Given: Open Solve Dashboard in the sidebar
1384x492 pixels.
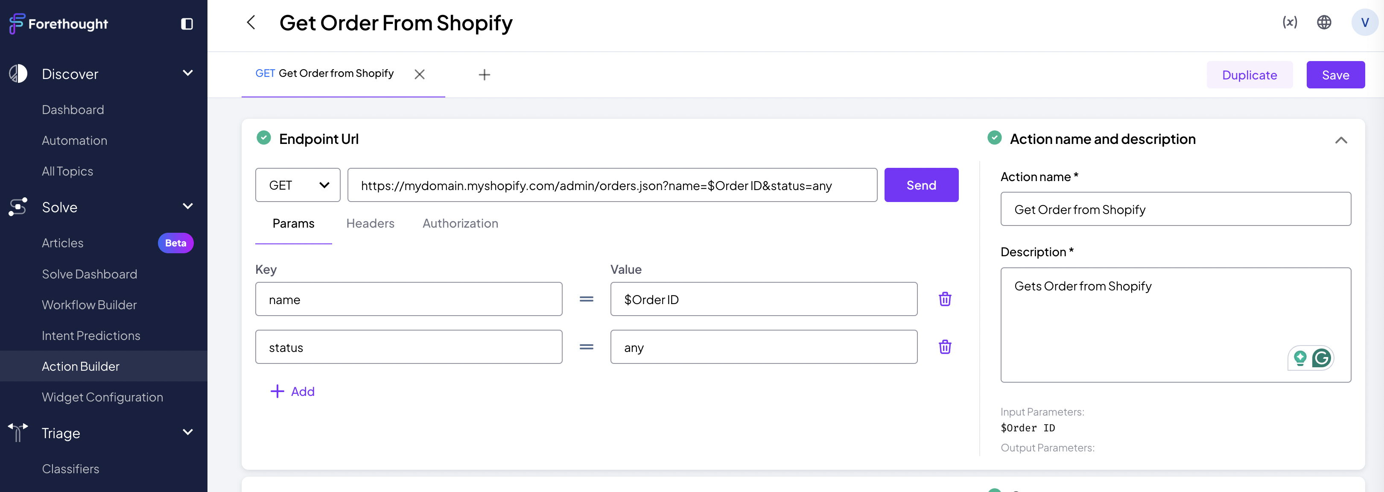Looking at the screenshot, I should point(90,274).
